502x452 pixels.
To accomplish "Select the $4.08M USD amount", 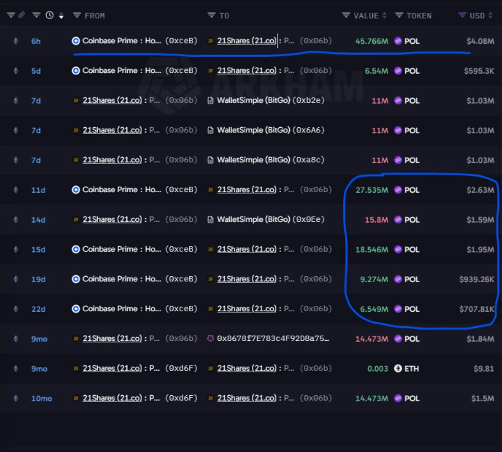I will click(x=480, y=41).
